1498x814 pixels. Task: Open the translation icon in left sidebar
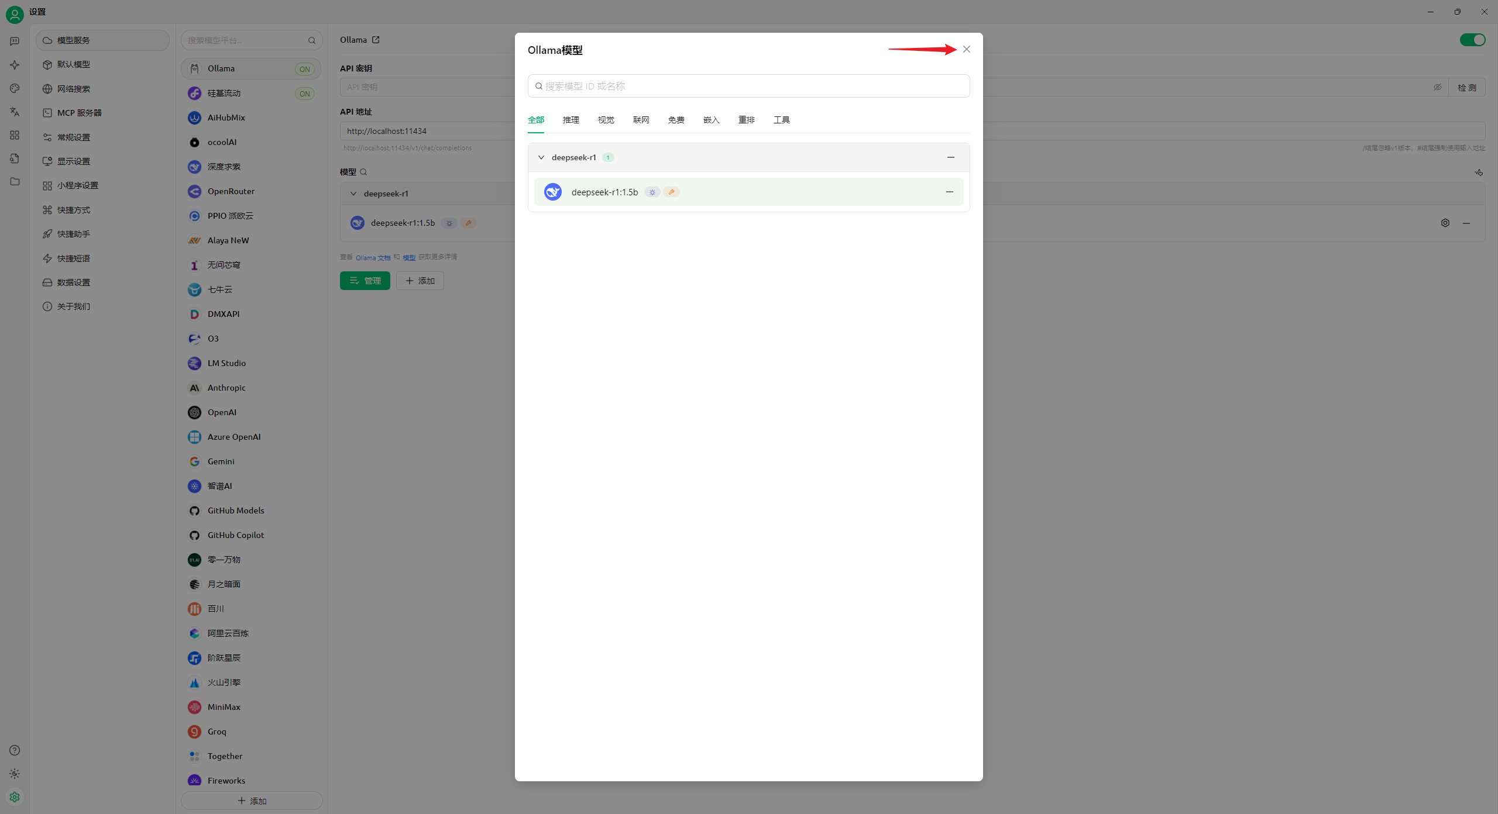coord(15,112)
